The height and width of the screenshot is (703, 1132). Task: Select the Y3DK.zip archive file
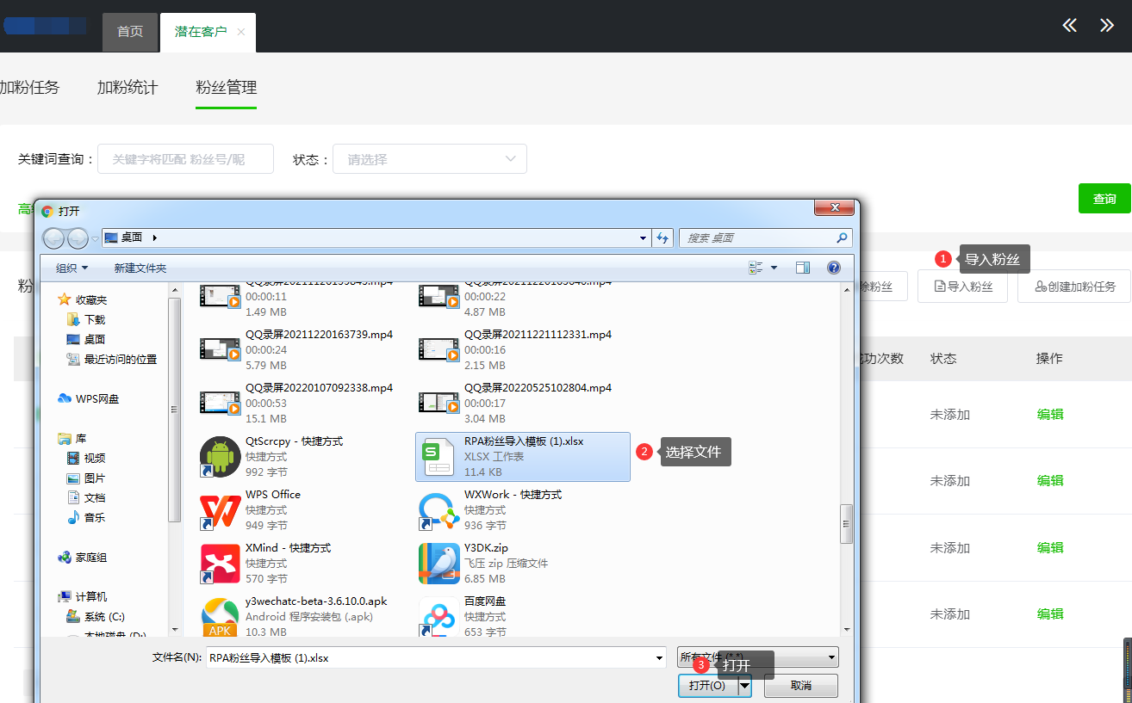point(439,564)
